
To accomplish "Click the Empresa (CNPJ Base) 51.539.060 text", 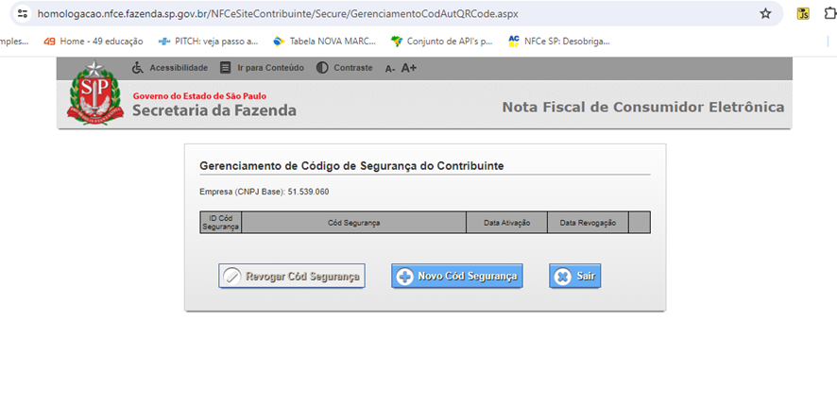I will tap(265, 192).
